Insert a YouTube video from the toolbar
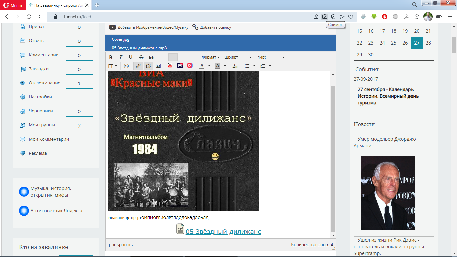Viewport: 457px width, 257px height. [x=170, y=66]
